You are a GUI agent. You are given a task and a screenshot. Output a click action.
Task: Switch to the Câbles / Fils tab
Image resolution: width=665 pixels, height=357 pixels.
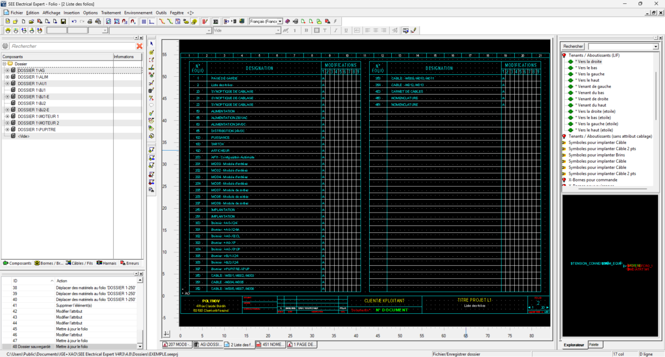click(x=80, y=263)
